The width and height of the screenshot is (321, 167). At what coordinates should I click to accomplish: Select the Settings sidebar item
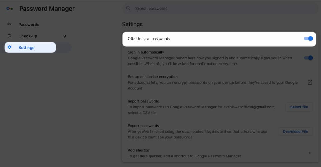[x=26, y=48]
